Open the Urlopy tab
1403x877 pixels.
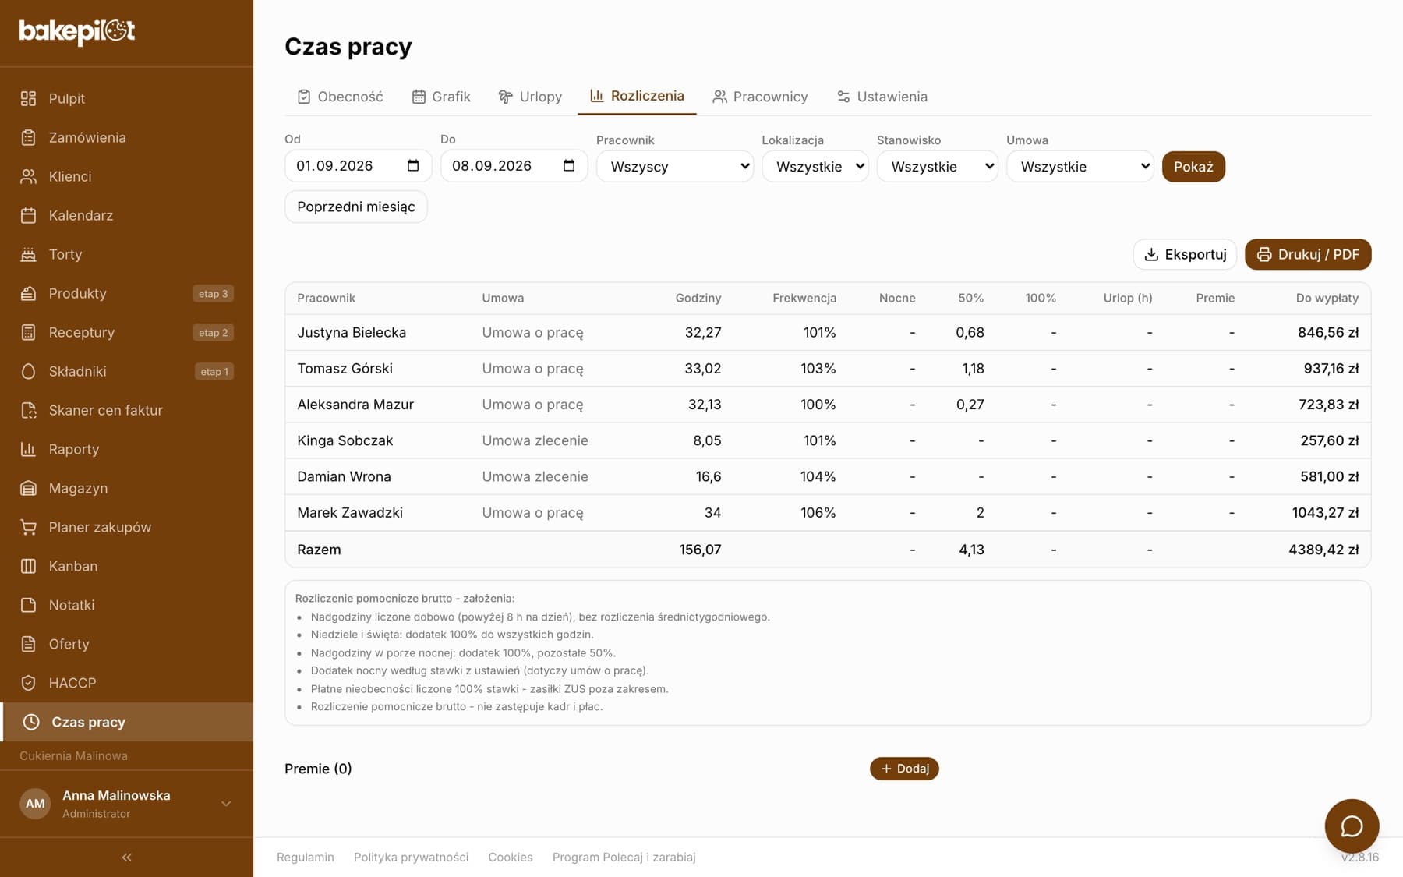[530, 97]
